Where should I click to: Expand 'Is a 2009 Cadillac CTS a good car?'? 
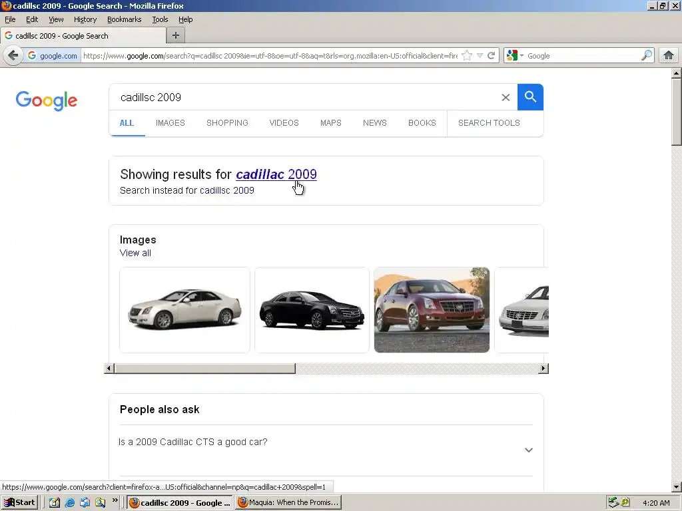[326, 450]
